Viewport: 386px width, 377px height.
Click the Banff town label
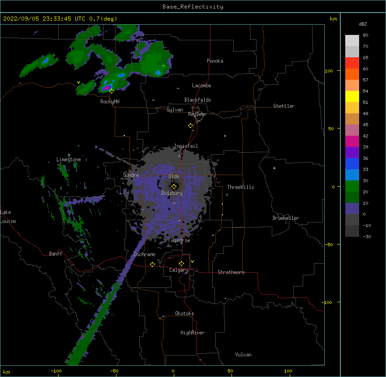[x=56, y=254]
